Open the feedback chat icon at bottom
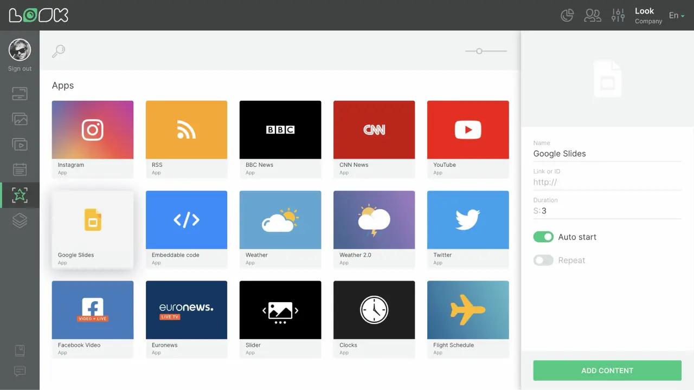Image resolution: width=694 pixels, height=390 pixels. coord(20,371)
